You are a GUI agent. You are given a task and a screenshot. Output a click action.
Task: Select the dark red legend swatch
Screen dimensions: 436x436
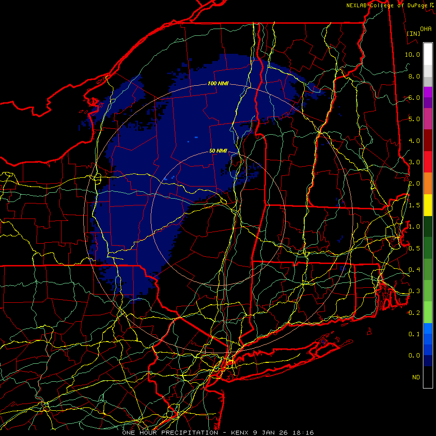(x=428, y=140)
